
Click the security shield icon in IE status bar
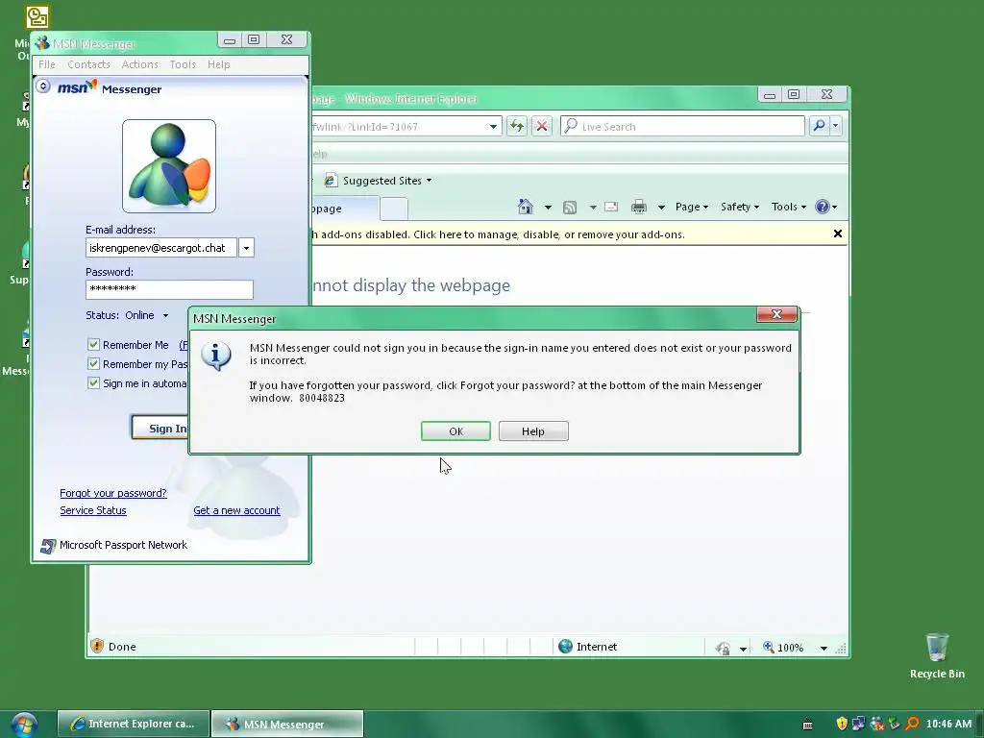tap(97, 646)
